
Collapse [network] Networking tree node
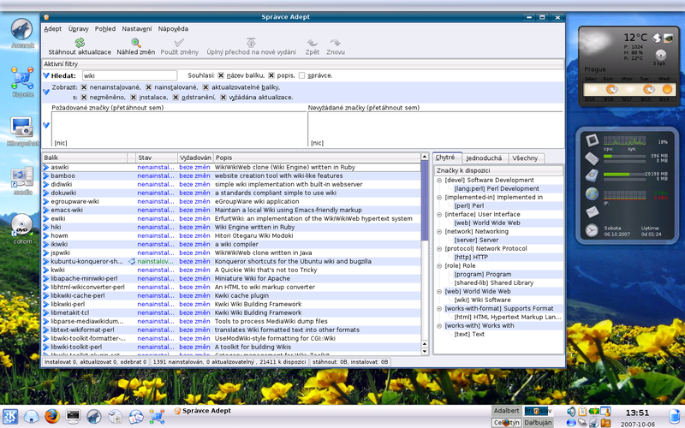(439, 231)
